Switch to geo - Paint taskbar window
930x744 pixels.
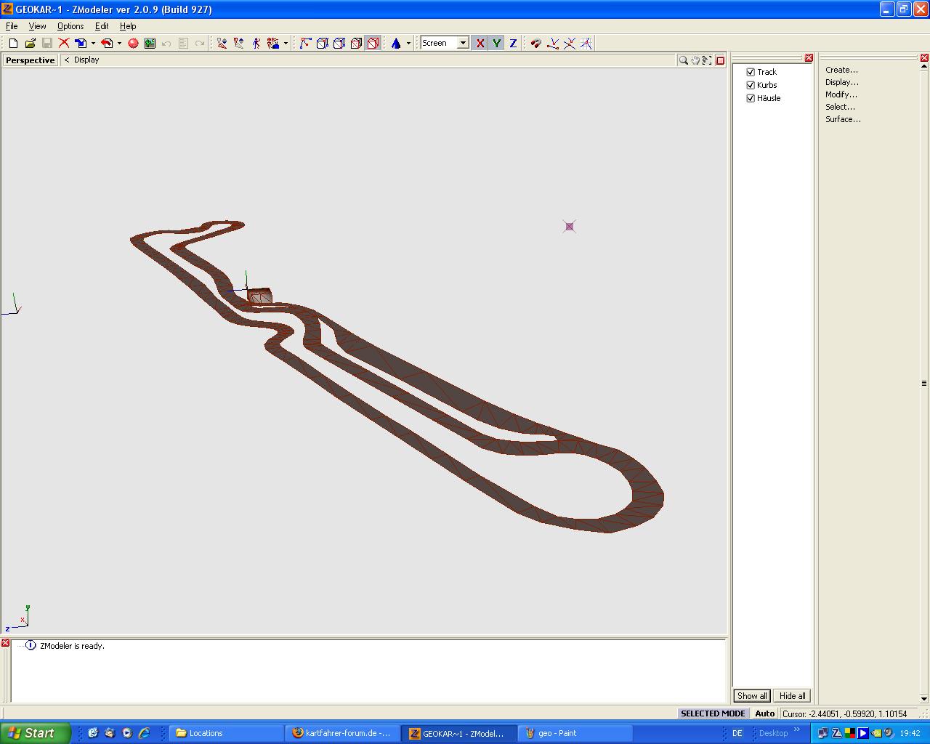click(x=575, y=733)
